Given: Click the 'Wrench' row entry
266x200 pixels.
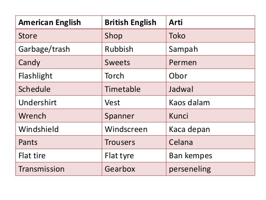Looking at the screenshot, I should click(x=31, y=116).
